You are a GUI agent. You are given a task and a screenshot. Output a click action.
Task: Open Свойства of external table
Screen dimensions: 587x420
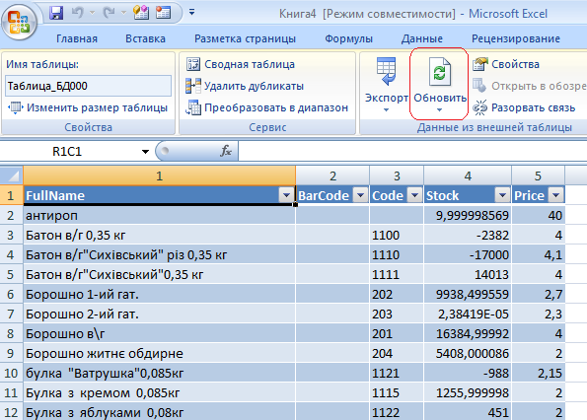click(506, 64)
